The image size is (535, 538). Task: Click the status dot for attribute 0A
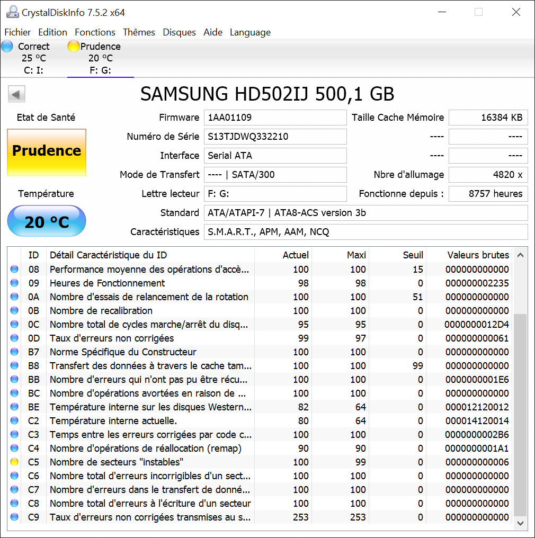point(14,297)
